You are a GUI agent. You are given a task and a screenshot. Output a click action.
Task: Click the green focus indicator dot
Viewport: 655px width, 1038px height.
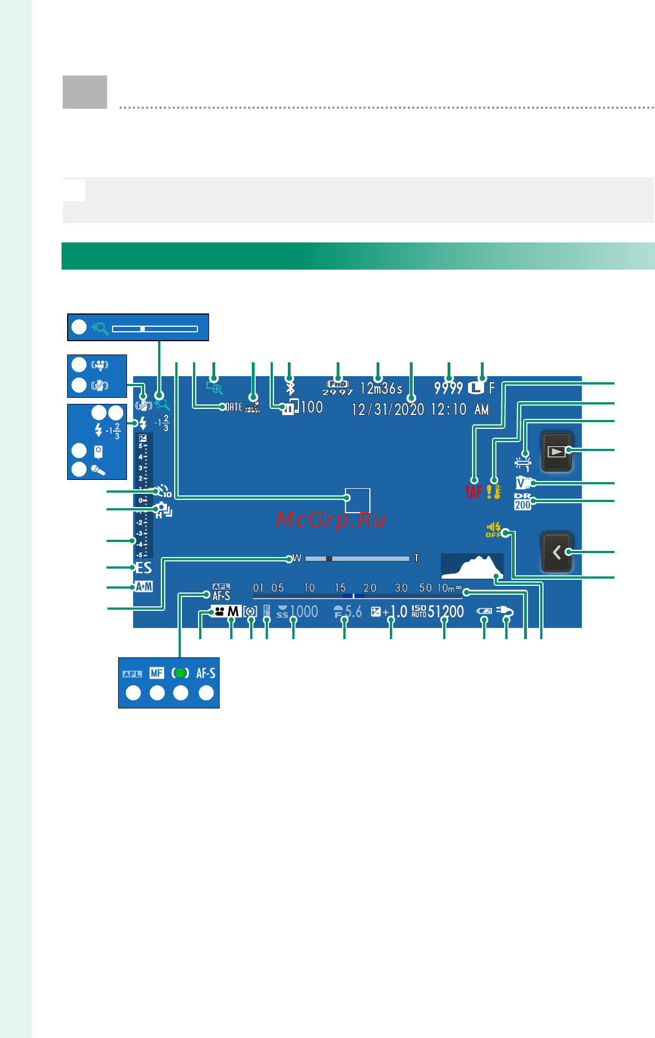180,673
